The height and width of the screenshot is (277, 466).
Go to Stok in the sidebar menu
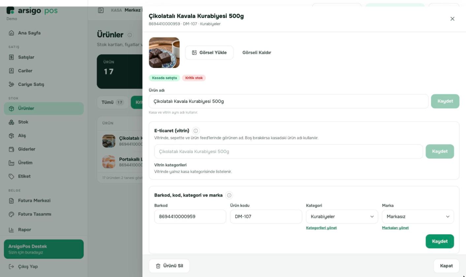(44, 122)
